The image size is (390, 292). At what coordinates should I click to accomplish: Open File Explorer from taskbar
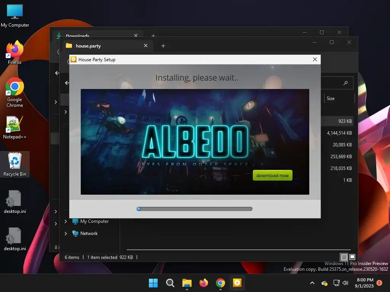point(187,283)
